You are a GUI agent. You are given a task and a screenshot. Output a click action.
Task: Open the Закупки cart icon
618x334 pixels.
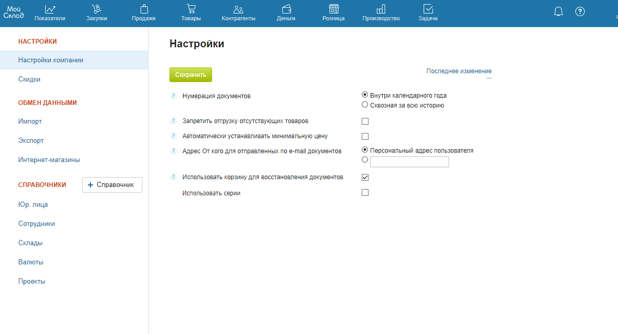(97, 9)
